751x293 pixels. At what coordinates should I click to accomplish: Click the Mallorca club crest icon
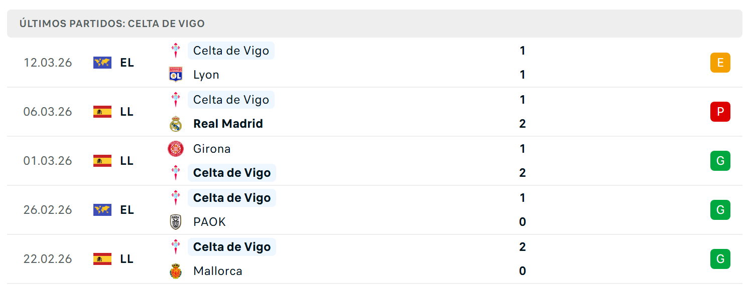click(x=175, y=271)
